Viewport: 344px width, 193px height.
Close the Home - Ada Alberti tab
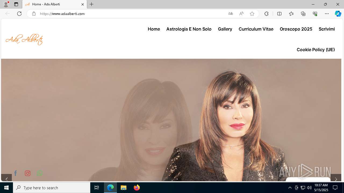pyautogui.click(x=83, y=4)
